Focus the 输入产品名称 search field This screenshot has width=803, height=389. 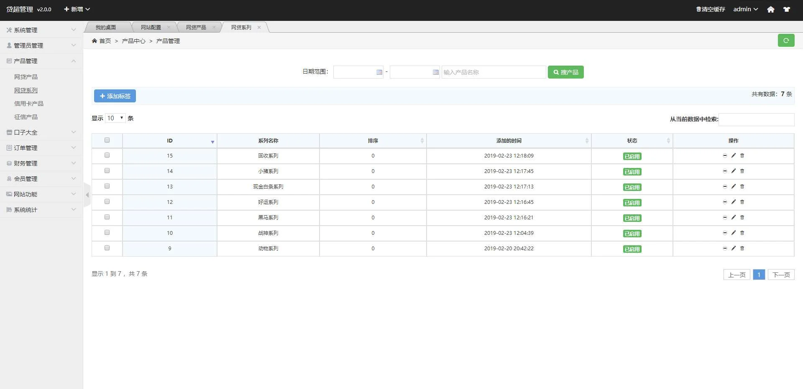[494, 72]
